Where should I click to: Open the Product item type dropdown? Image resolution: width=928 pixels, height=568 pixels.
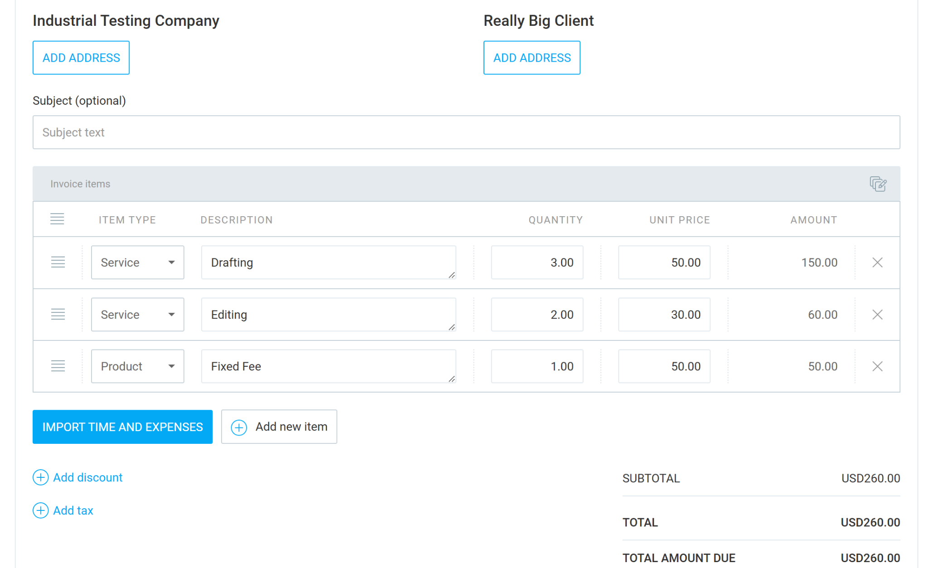137,366
